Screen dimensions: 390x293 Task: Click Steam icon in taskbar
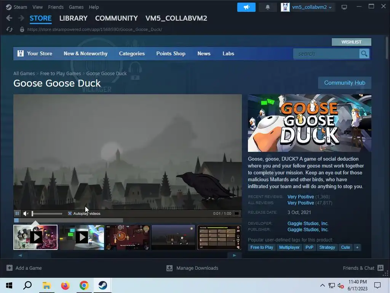pos(103,285)
